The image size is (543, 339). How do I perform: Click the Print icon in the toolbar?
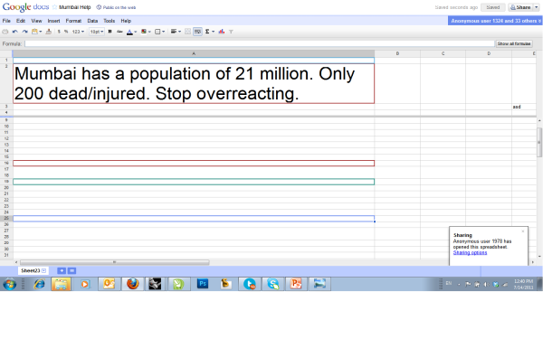5,32
